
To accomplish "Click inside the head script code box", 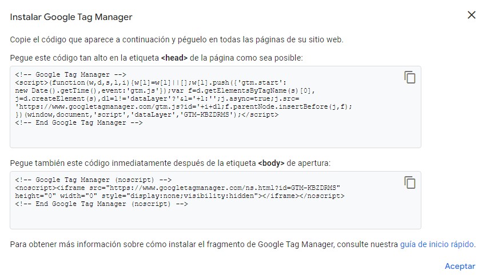I will coord(216,135).
